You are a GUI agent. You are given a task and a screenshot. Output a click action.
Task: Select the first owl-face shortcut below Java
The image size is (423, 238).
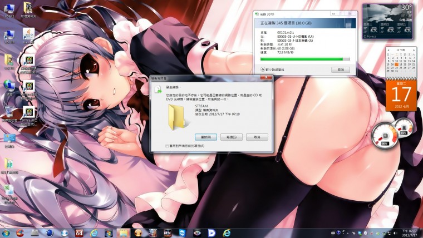28,64
